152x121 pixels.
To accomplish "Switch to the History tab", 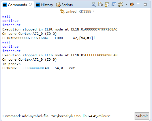I will coord(44,5).
